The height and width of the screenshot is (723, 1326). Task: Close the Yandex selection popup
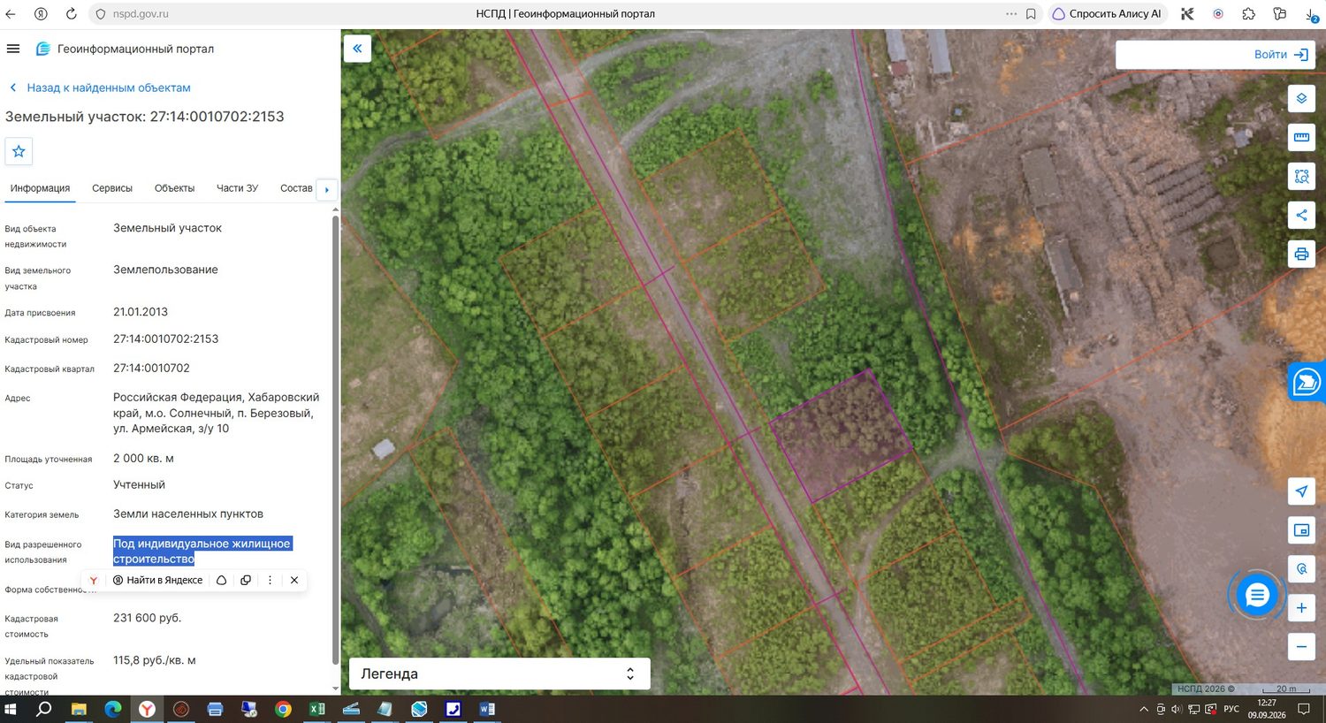click(x=294, y=580)
